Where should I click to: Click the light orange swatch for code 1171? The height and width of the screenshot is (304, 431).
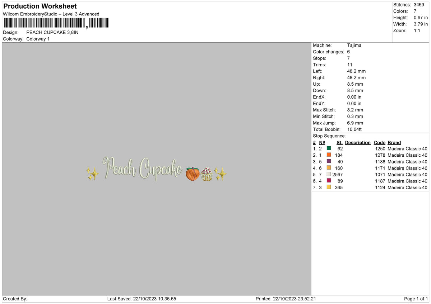click(x=329, y=168)
